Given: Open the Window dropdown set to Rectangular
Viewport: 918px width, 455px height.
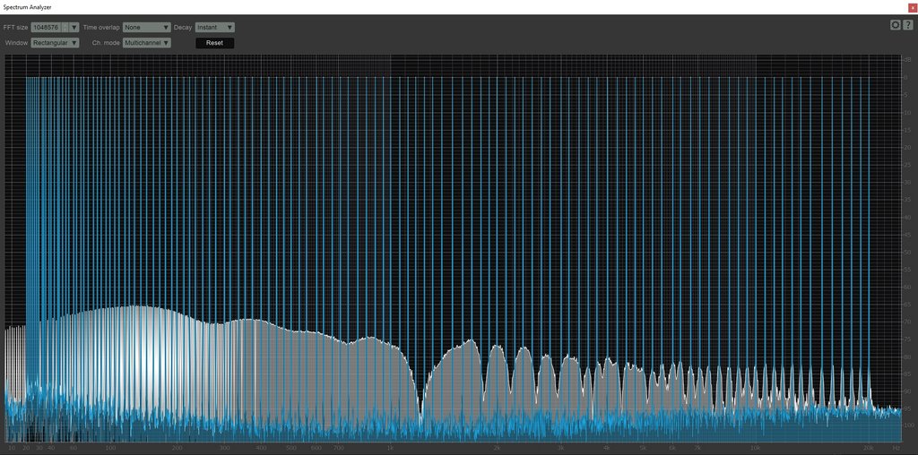Looking at the screenshot, I should point(55,43).
